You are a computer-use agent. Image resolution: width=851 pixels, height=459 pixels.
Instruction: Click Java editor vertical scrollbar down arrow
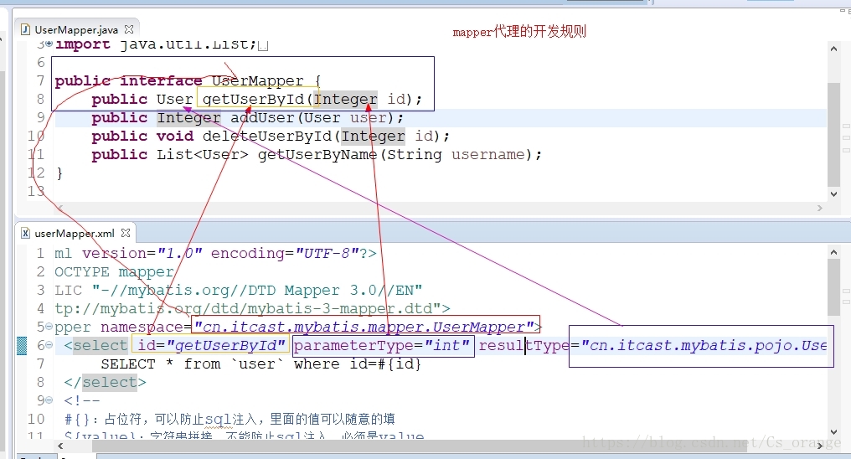click(x=833, y=193)
